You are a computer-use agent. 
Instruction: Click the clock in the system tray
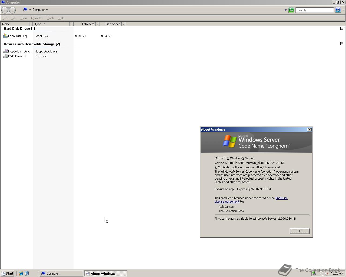click(x=337, y=273)
